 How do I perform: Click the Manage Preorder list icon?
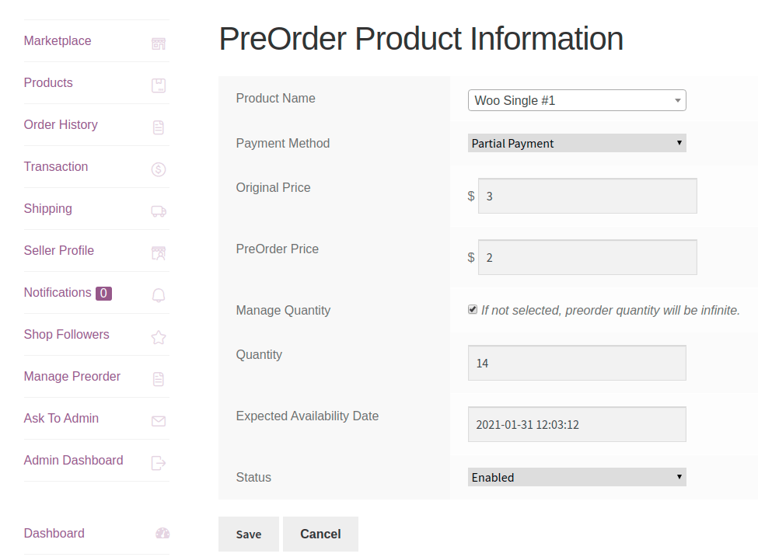(159, 378)
